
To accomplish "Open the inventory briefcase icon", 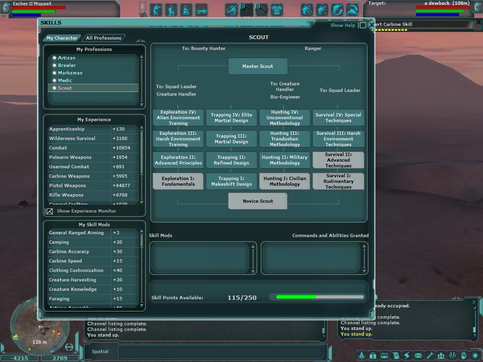I will (373, 355).
